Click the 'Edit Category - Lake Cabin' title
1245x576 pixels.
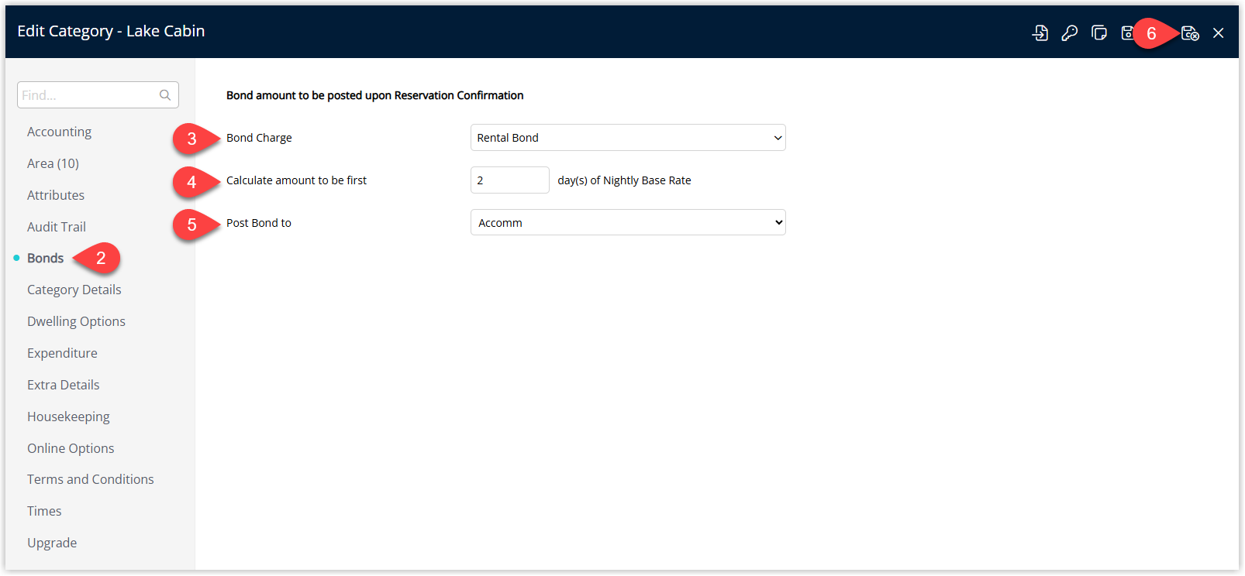click(x=112, y=31)
